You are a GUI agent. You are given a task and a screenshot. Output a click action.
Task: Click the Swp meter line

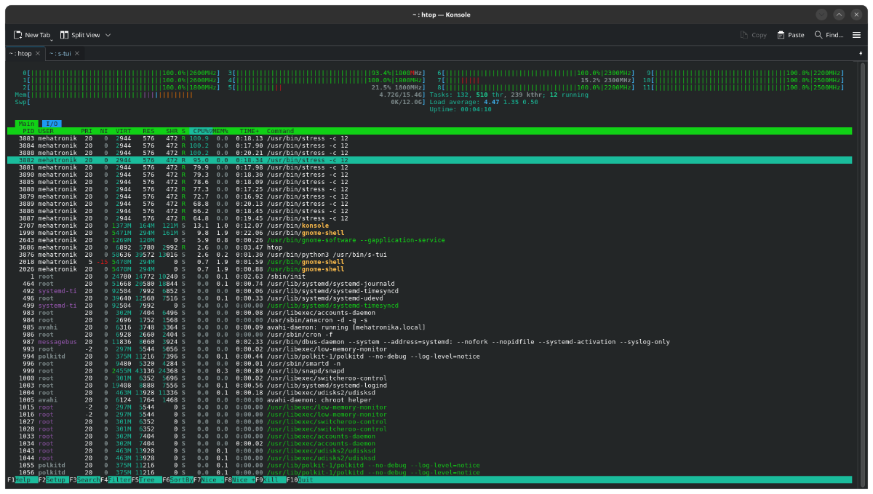(219, 102)
